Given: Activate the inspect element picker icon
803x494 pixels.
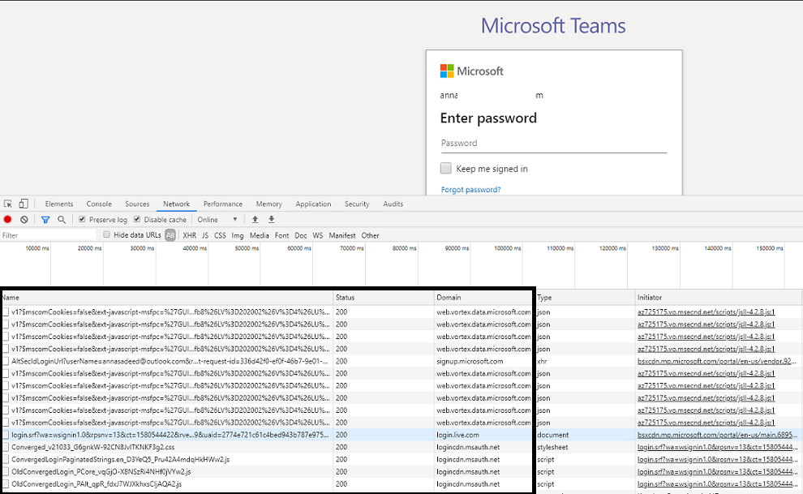Looking at the screenshot, I should [x=7, y=204].
